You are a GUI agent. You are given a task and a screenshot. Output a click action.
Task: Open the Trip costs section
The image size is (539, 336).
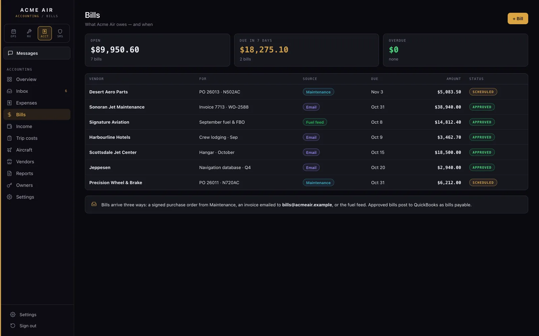click(37, 138)
